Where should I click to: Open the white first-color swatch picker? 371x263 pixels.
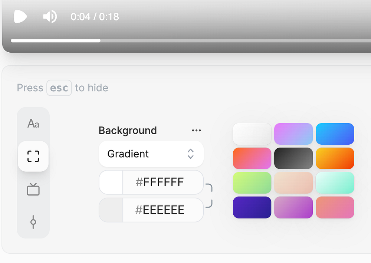tap(111, 182)
